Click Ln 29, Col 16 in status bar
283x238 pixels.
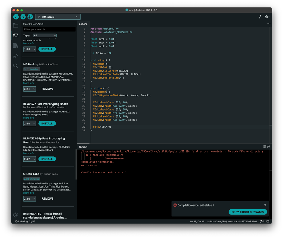click(x=197, y=221)
